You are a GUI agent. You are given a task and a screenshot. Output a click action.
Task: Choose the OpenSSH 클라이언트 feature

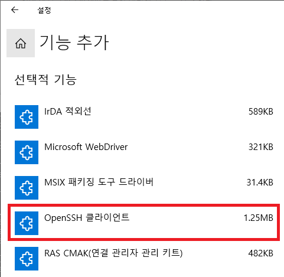tap(87, 218)
